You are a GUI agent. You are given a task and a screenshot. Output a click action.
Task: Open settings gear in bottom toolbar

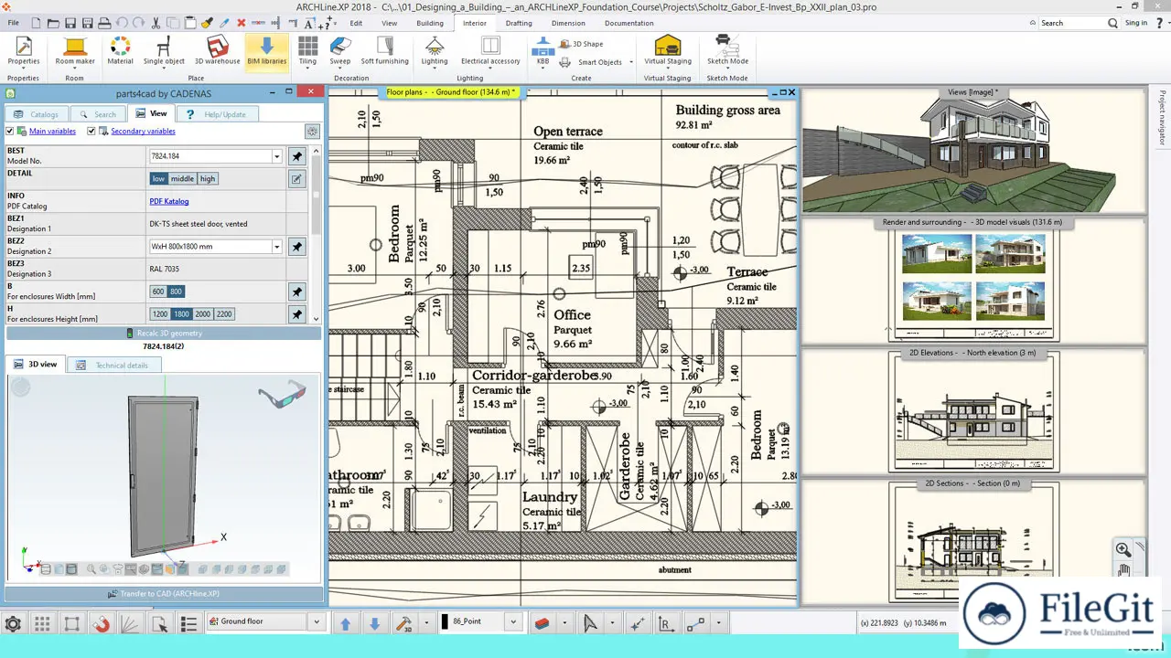coord(13,624)
